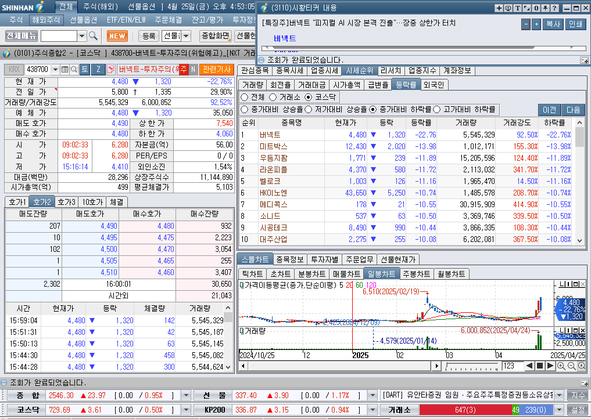Select the 코스닥 market radio button
The height and width of the screenshot is (419, 591).
(309, 97)
